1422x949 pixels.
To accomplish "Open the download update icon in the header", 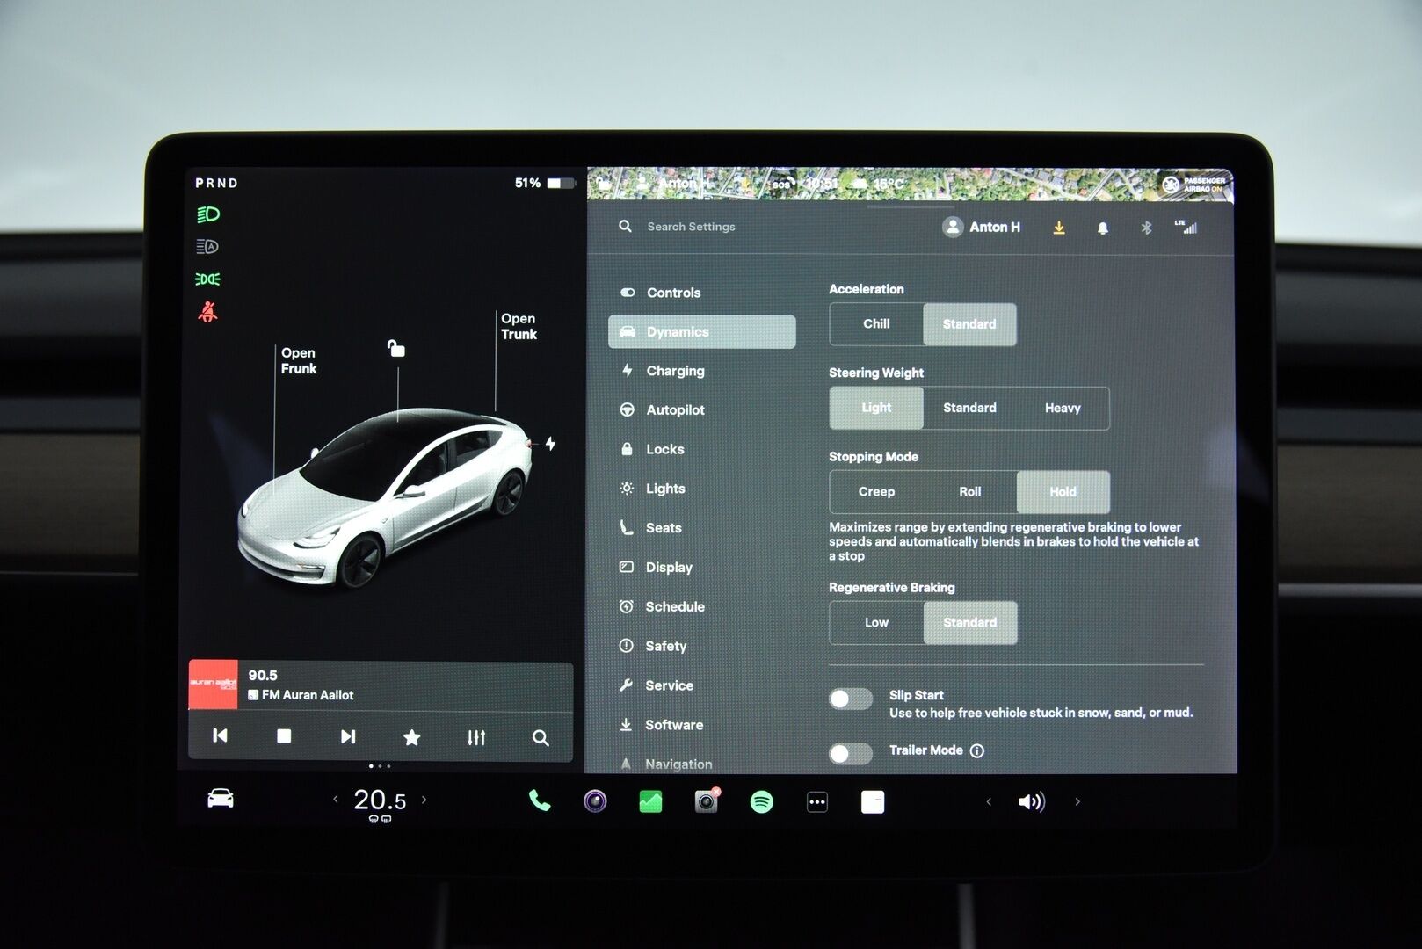I will coord(1059,228).
